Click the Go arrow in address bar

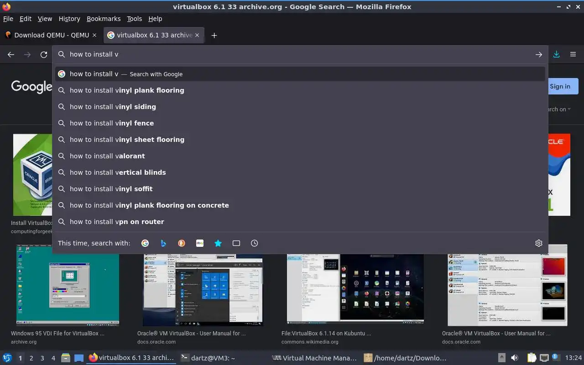pyautogui.click(x=539, y=54)
